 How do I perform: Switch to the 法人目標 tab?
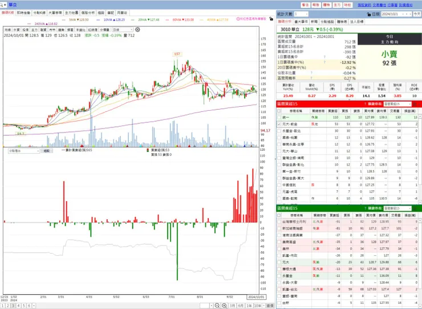(356, 22)
